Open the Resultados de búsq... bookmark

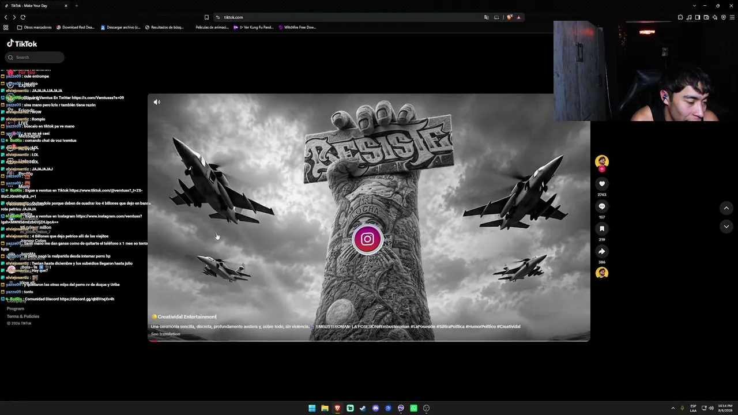tap(164, 27)
